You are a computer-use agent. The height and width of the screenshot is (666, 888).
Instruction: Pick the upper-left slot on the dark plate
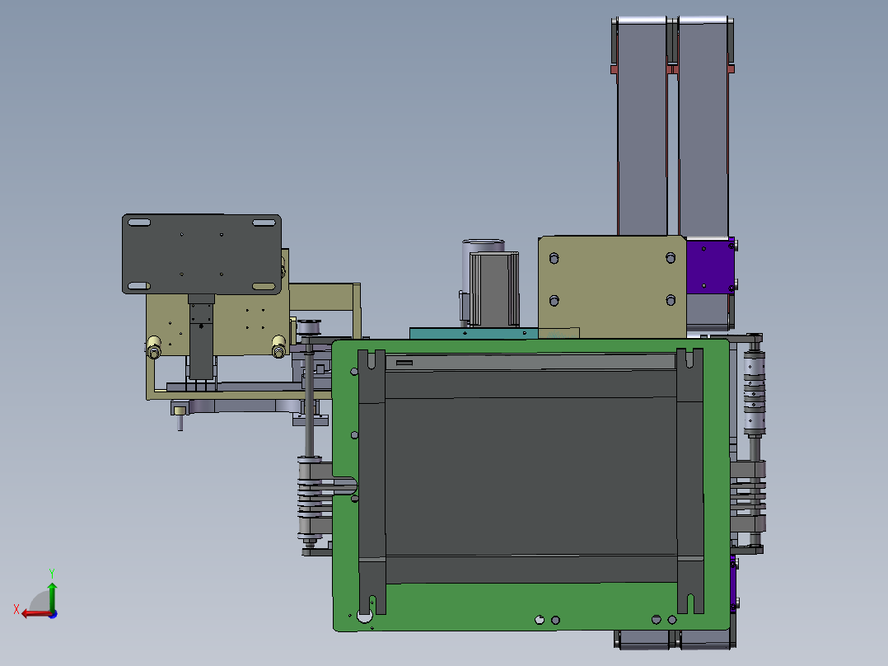[x=139, y=223]
